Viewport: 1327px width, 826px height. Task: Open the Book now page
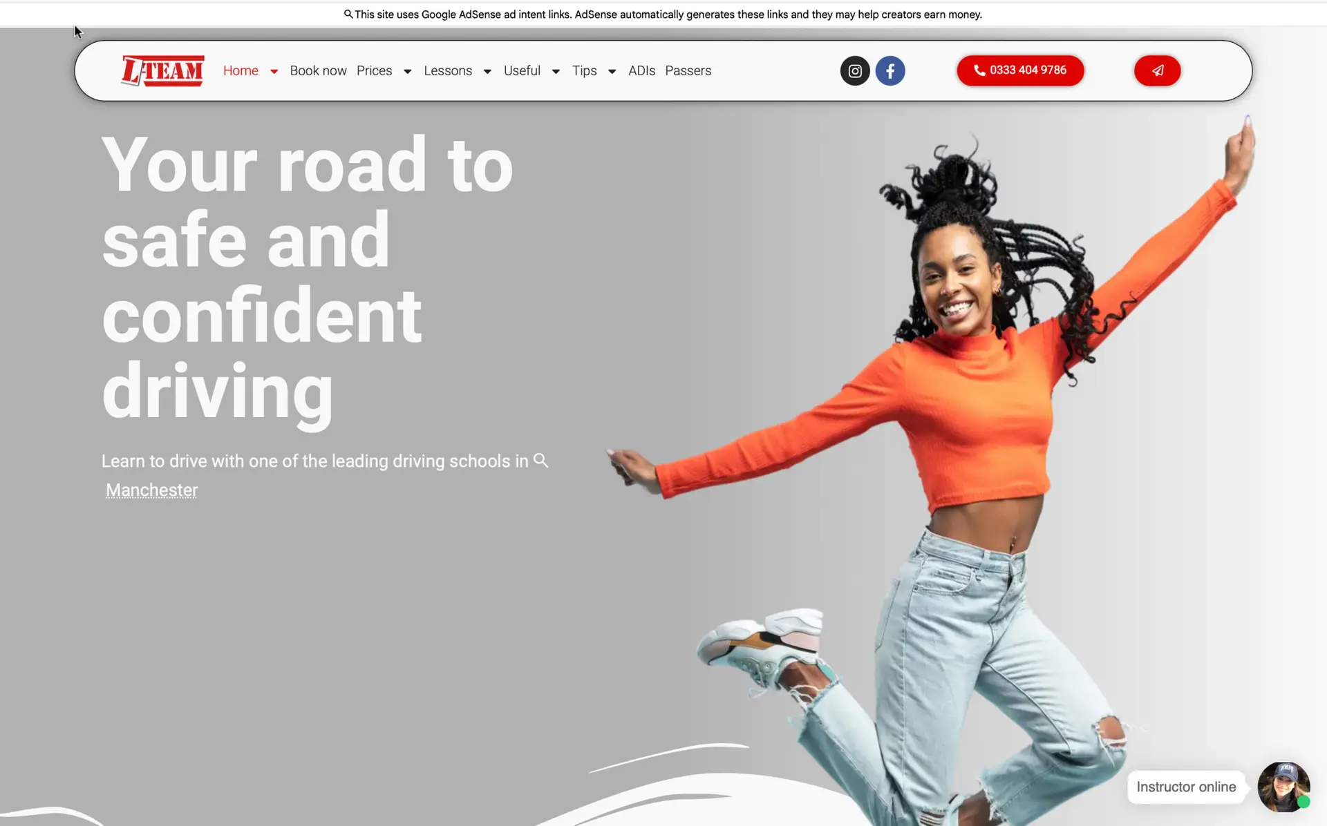(318, 70)
